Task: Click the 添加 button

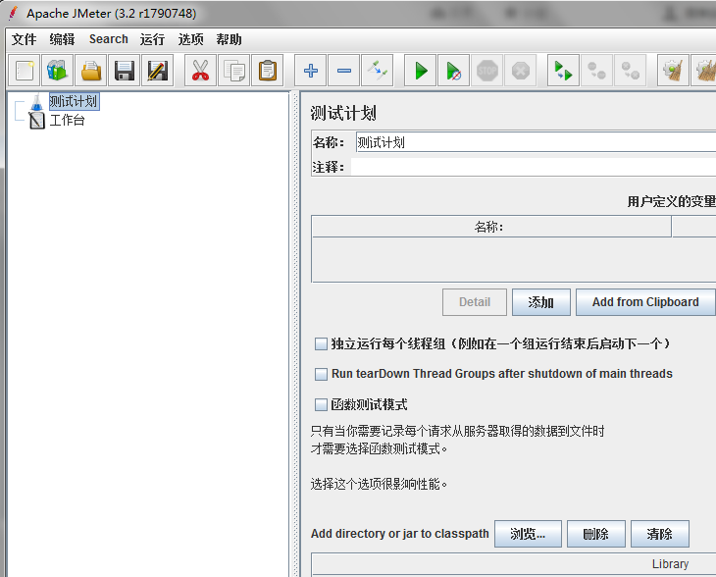Action: 541,302
